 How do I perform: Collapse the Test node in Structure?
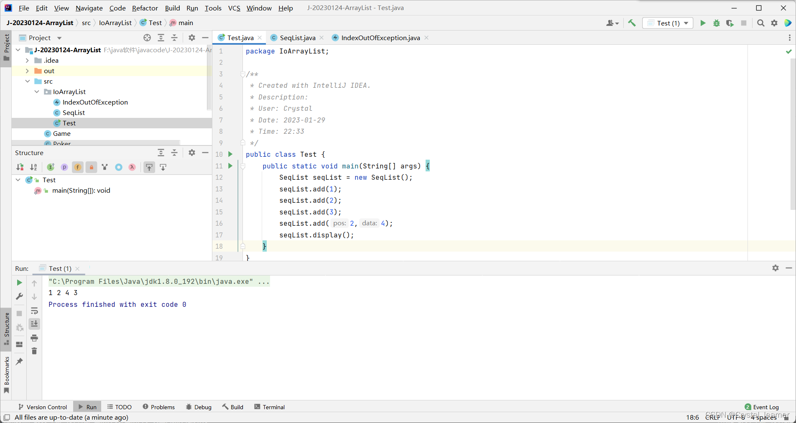tap(18, 180)
